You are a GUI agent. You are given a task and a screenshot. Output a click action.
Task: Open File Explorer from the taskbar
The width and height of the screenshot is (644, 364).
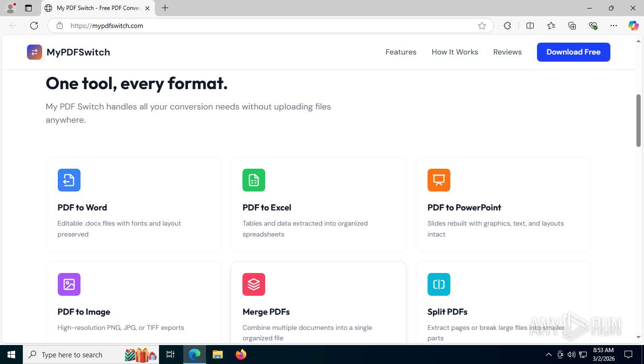(x=217, y=355)
